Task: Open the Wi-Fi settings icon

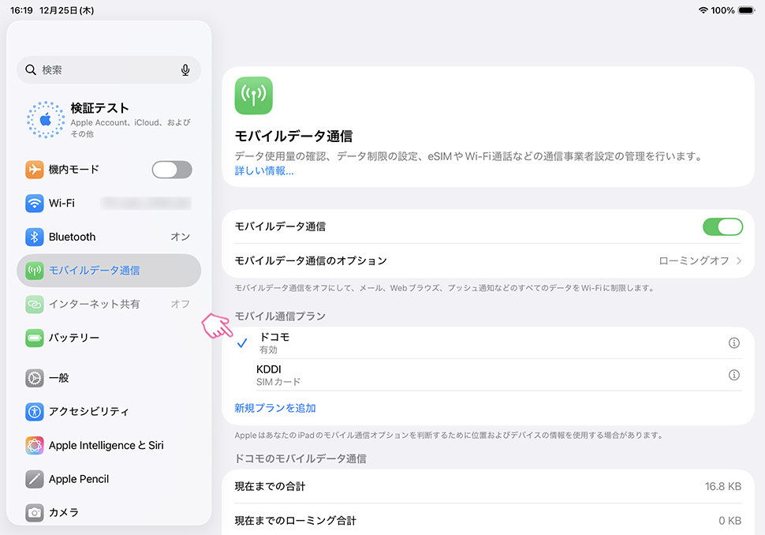Action: click(34, 203)
